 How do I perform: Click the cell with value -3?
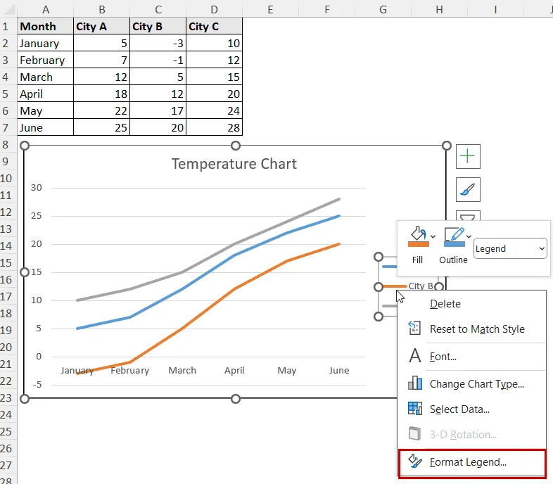pos(158,44)
